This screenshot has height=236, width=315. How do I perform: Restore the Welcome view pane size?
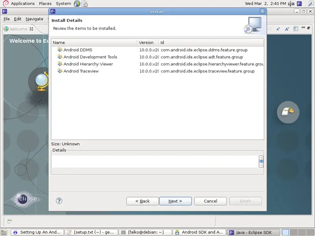click(309, 28)
